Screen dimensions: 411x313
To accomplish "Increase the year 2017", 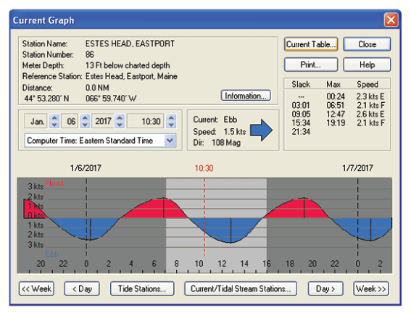I will 120,117.
